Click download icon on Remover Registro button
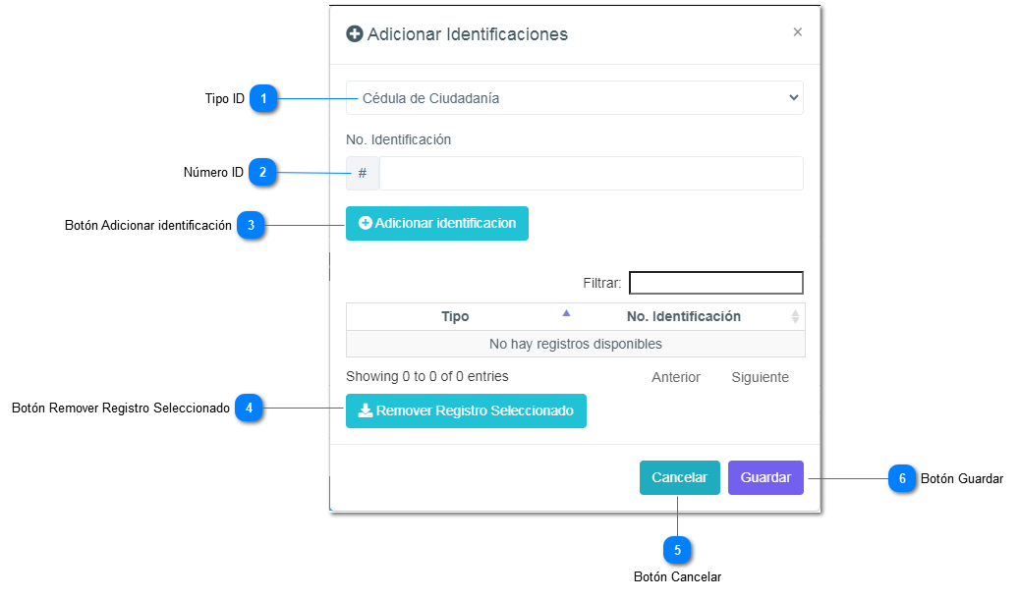This screenshot has height=600, width=1019. pos(365,411)
